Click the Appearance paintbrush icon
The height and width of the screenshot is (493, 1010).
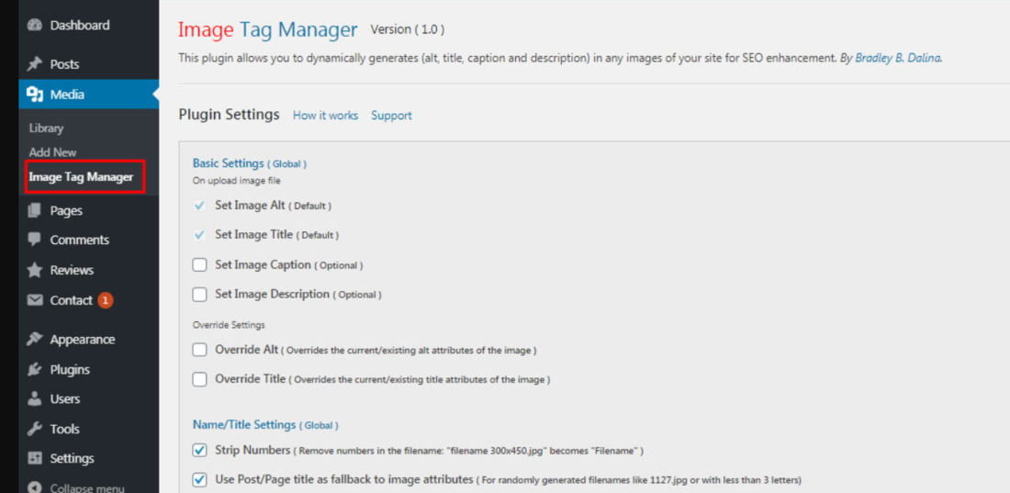35,339
